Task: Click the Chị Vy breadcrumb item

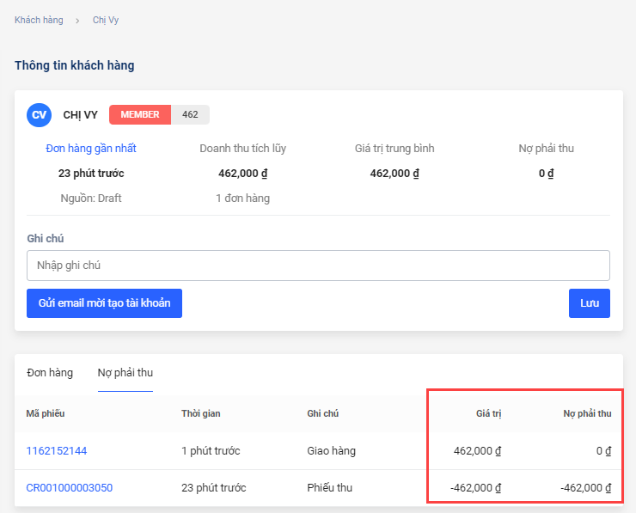Action: [106, 20]
